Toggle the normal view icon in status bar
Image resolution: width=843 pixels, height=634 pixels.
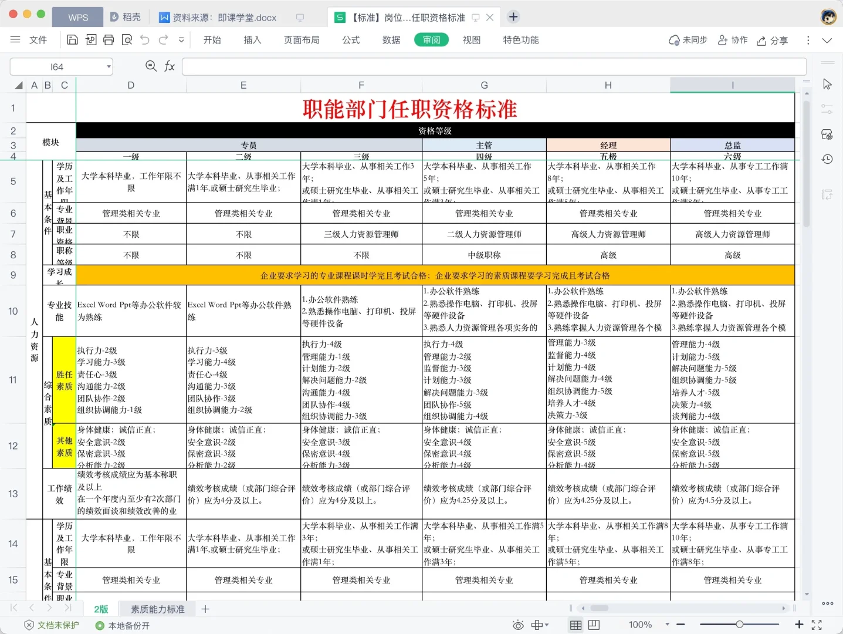click(x=575, y=624)
